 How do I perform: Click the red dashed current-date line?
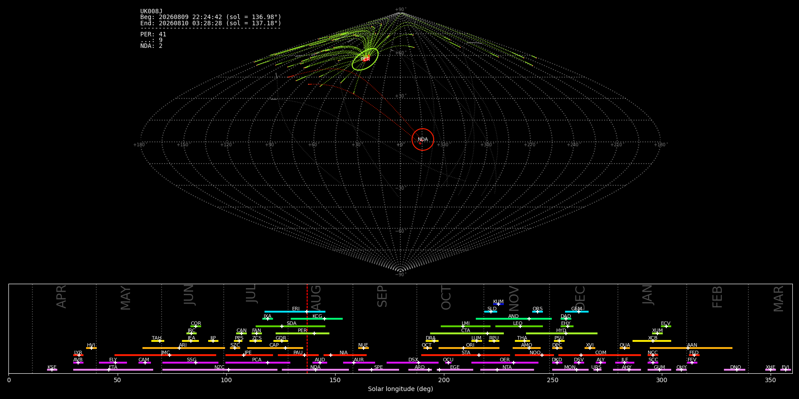click(307, 328)
